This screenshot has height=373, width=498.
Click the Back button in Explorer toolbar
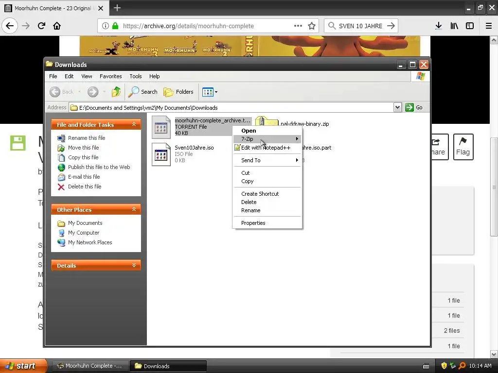pyautogui.click(x=62, y=92)
